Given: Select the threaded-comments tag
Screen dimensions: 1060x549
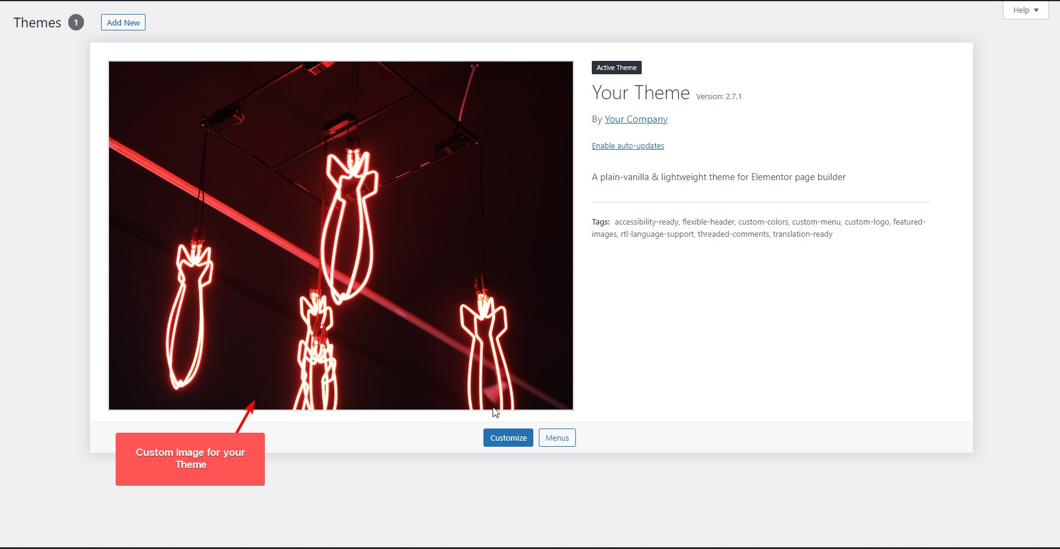Looking at the screenshot, I should [x=733, y=234].
